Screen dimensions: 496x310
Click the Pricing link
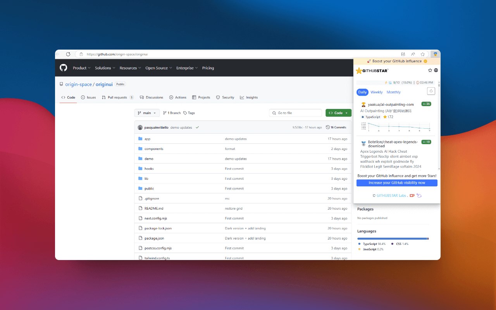click(x=208, y=68)
